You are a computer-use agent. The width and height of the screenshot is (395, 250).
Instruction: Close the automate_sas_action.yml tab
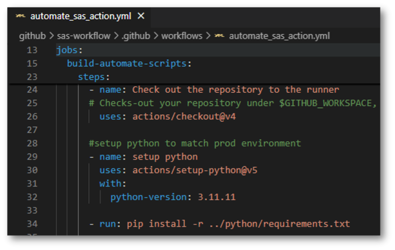(x=141, y=16)
